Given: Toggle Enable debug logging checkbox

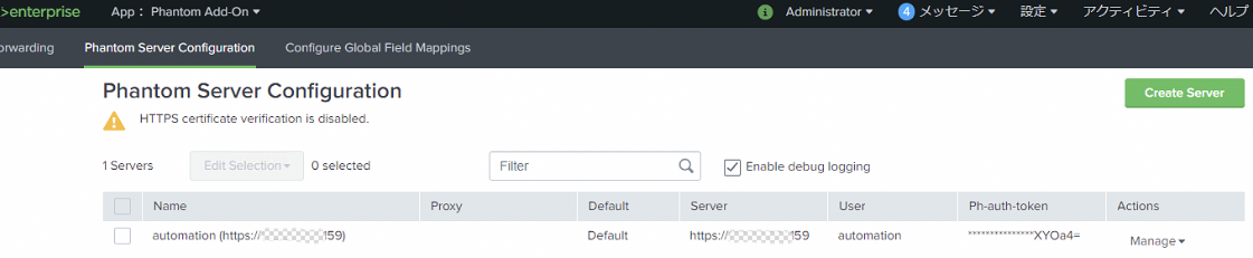Looking at the screenshot, I should 732,167.
